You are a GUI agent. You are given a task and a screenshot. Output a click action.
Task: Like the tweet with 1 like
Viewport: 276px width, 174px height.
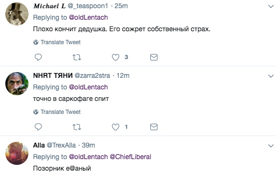pos(116,127)
